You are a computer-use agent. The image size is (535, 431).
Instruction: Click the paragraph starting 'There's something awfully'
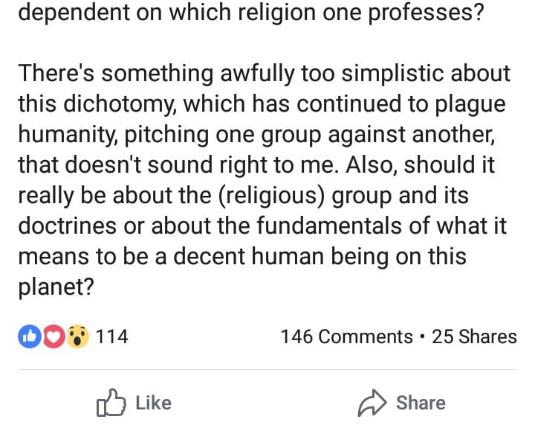pyautogui.click(x=264, y=180)
